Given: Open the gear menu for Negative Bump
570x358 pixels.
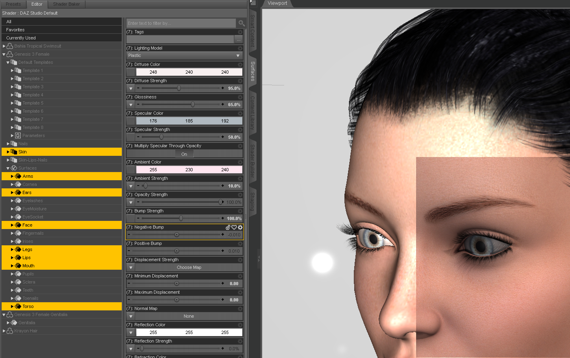Looking at the screenshot, I should click(240, 227).
